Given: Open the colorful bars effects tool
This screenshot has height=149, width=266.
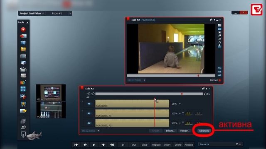Looking at the screenshot, I should [x=23, y=82].
